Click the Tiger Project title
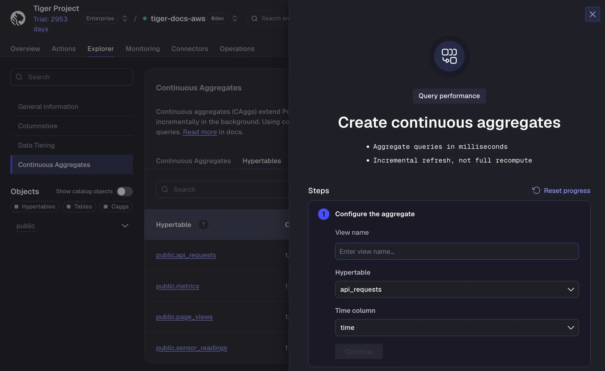This screenshot has height=371, width=605. click(x=56, y=8)
